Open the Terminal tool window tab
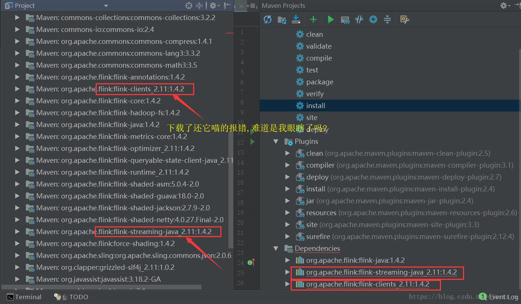Image resolution: width=521 pixels, height=304 pixels. 25,297
